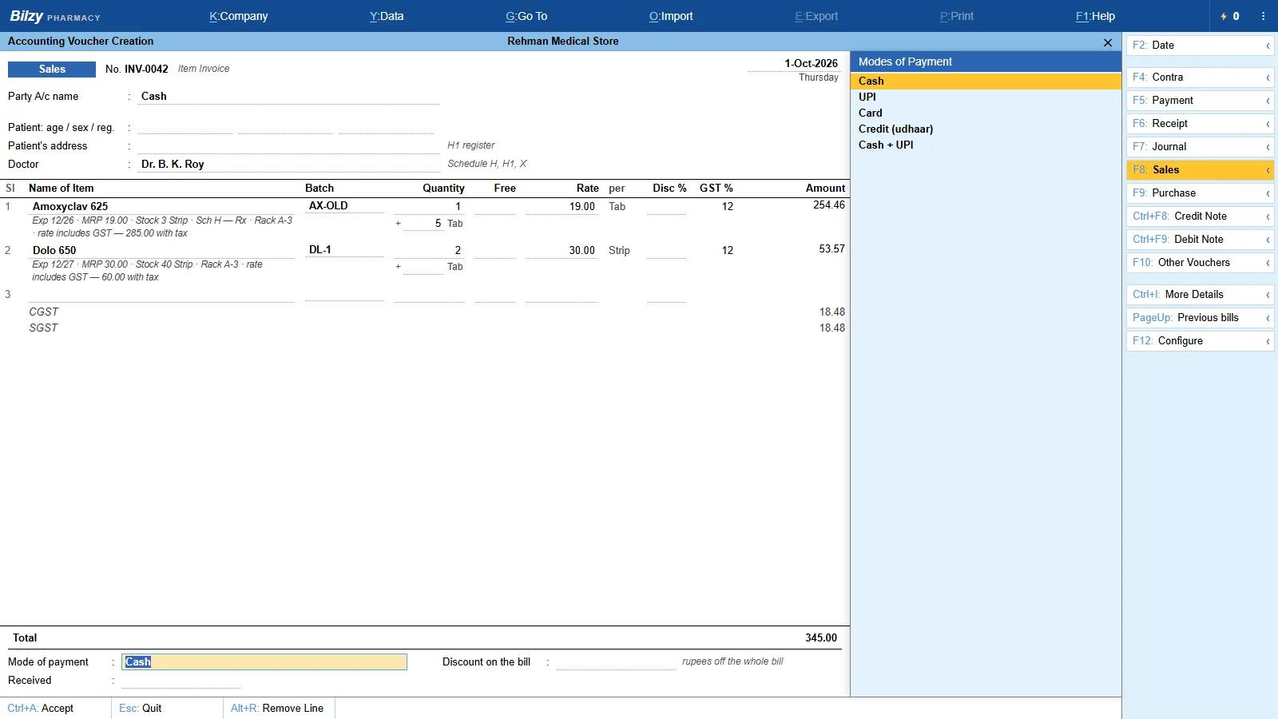Expand the F5 Payment chevron
The height and width of the screenshot is (719, 1278).
(1268, 101)
